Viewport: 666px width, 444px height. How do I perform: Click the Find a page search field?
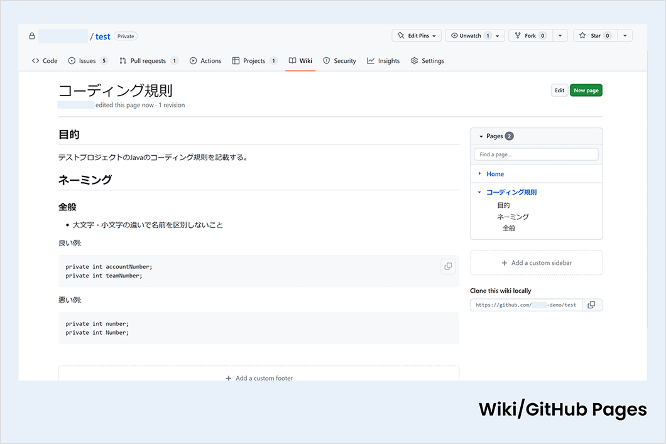pyautogui.click(x=536, y=154)
